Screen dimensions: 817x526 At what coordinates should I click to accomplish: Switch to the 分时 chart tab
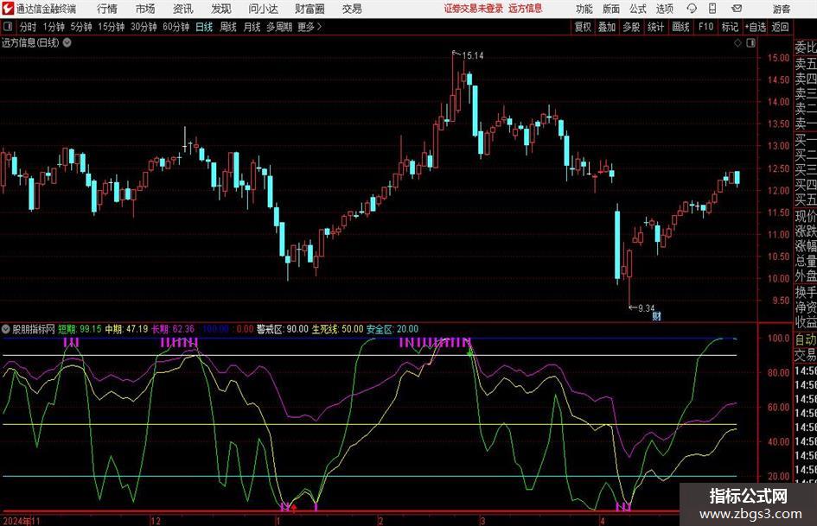pos(29,27)
